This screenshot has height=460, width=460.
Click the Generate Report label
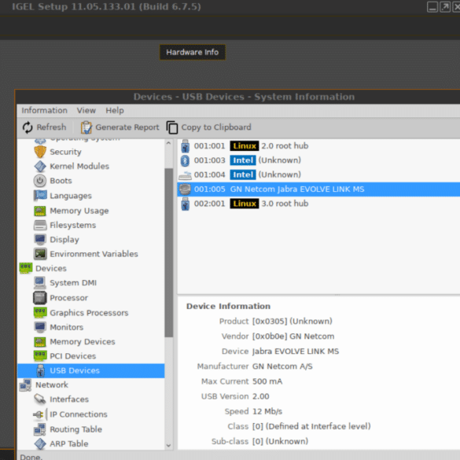127,127
